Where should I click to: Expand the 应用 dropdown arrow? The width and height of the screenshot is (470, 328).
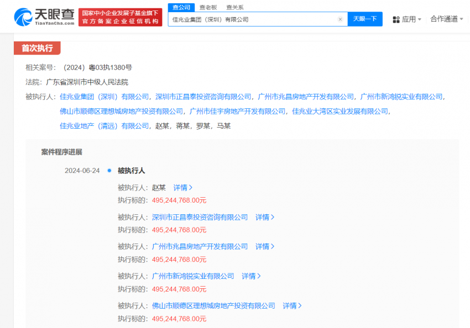(420, 19)
